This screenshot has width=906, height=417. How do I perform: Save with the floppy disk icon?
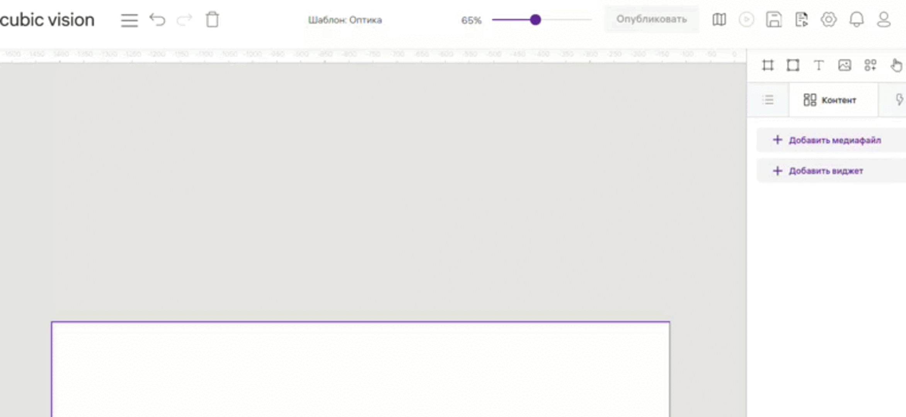(774, 19)
